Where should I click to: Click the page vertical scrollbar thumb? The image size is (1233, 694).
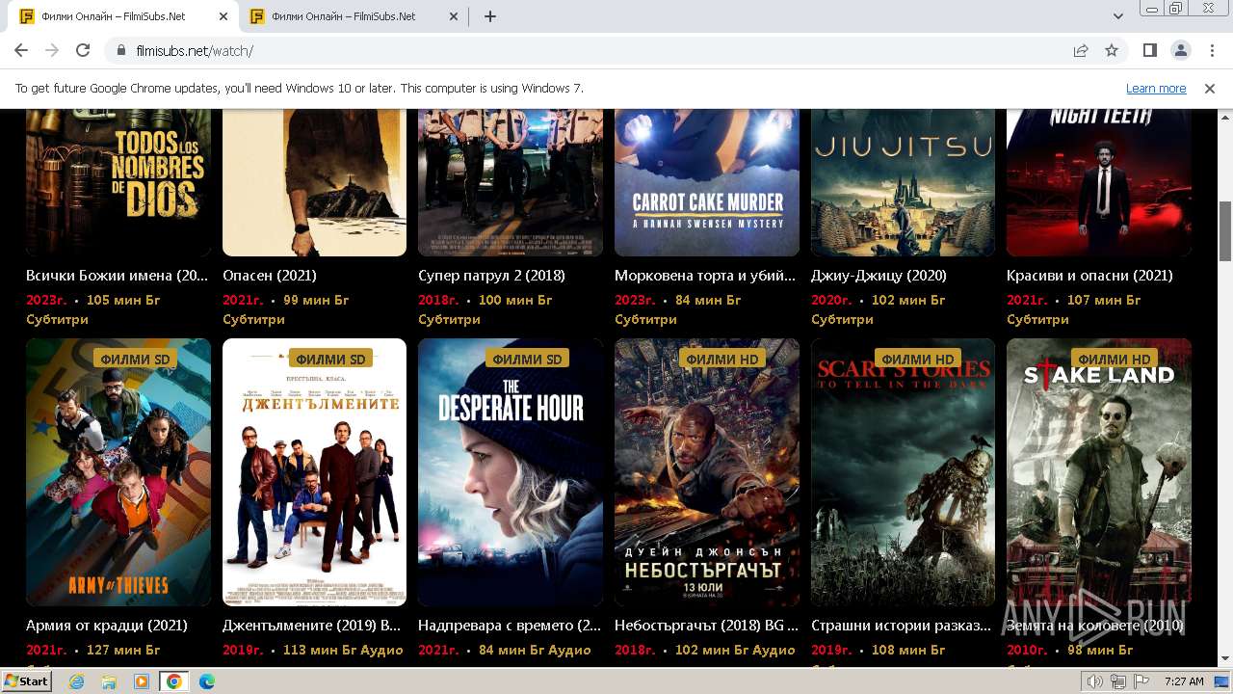[x=1224, y=231]
